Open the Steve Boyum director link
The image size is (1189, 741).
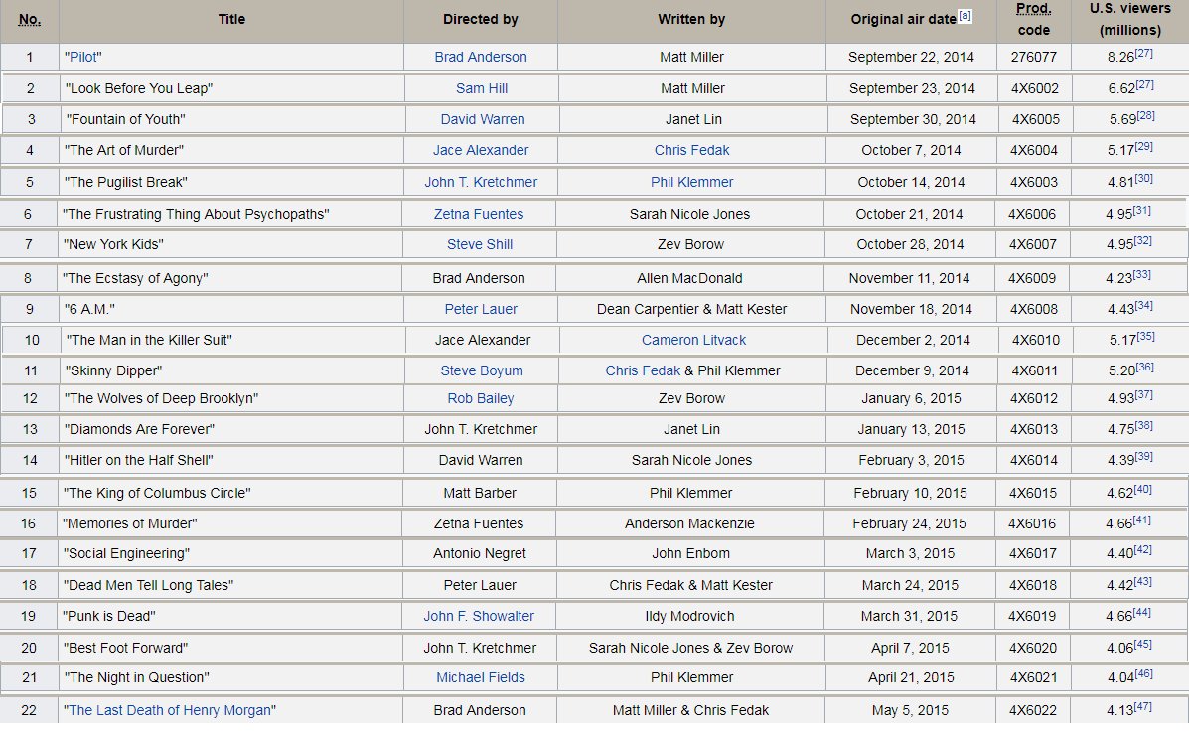point(482,371)
